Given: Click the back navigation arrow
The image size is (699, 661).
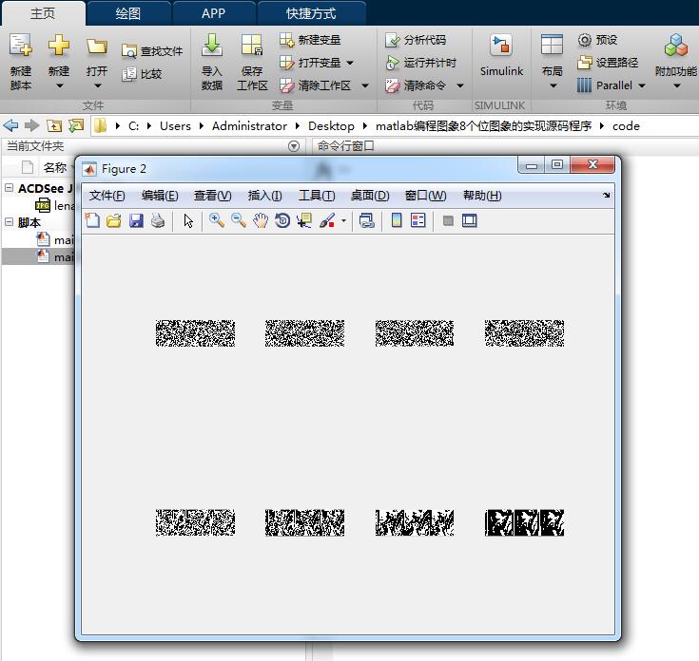Looking at the screenshot, I should click(10, 126).
